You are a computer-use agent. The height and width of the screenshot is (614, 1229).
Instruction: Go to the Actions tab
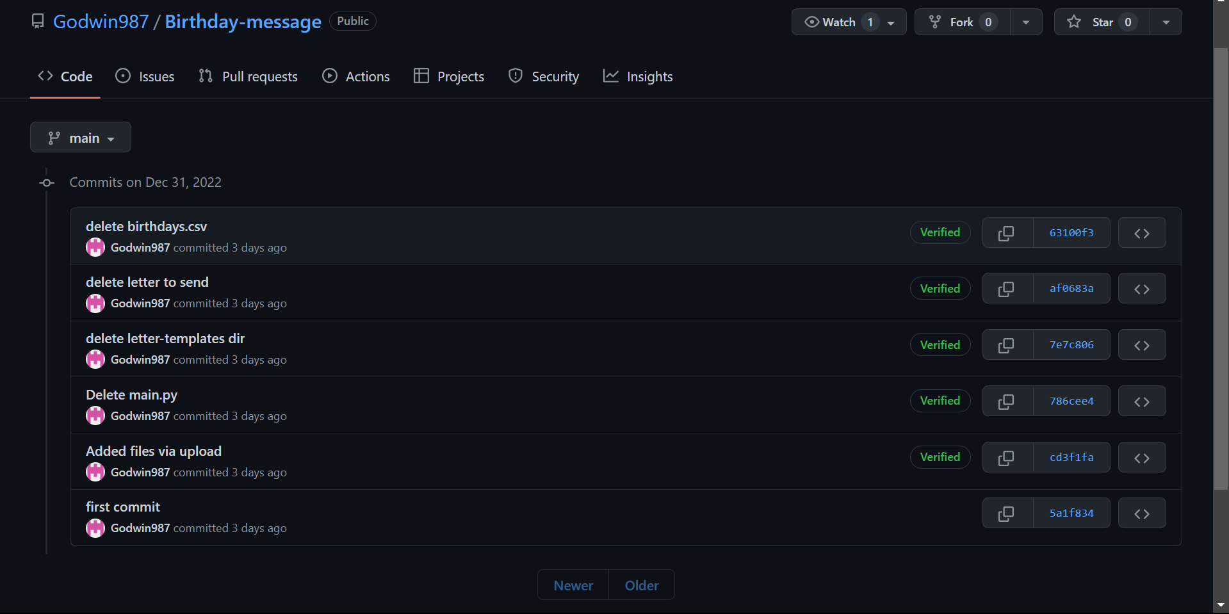coord(355,76)
